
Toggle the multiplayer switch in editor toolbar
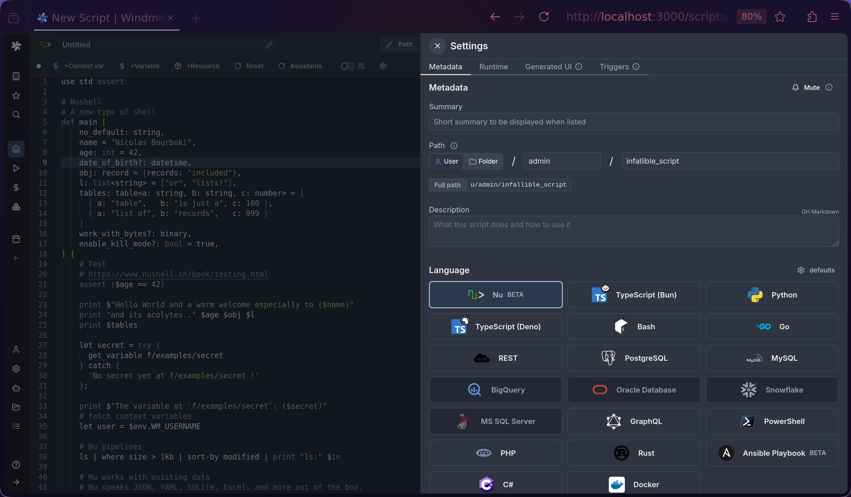tap(347, 66)
